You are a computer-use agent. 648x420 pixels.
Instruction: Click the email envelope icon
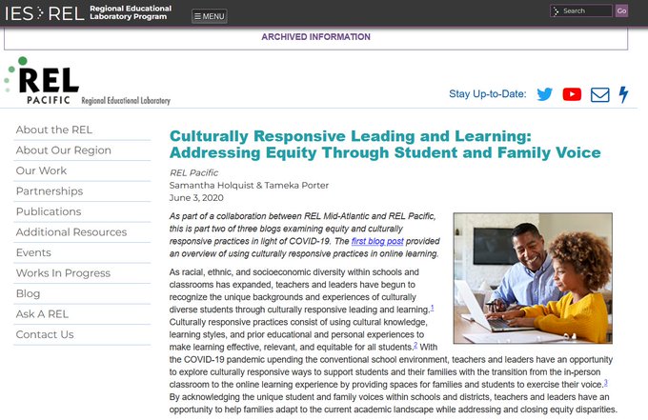coord(599,94)
